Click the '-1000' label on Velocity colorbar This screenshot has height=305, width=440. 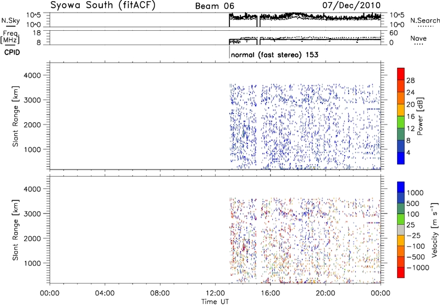(418, 268)
